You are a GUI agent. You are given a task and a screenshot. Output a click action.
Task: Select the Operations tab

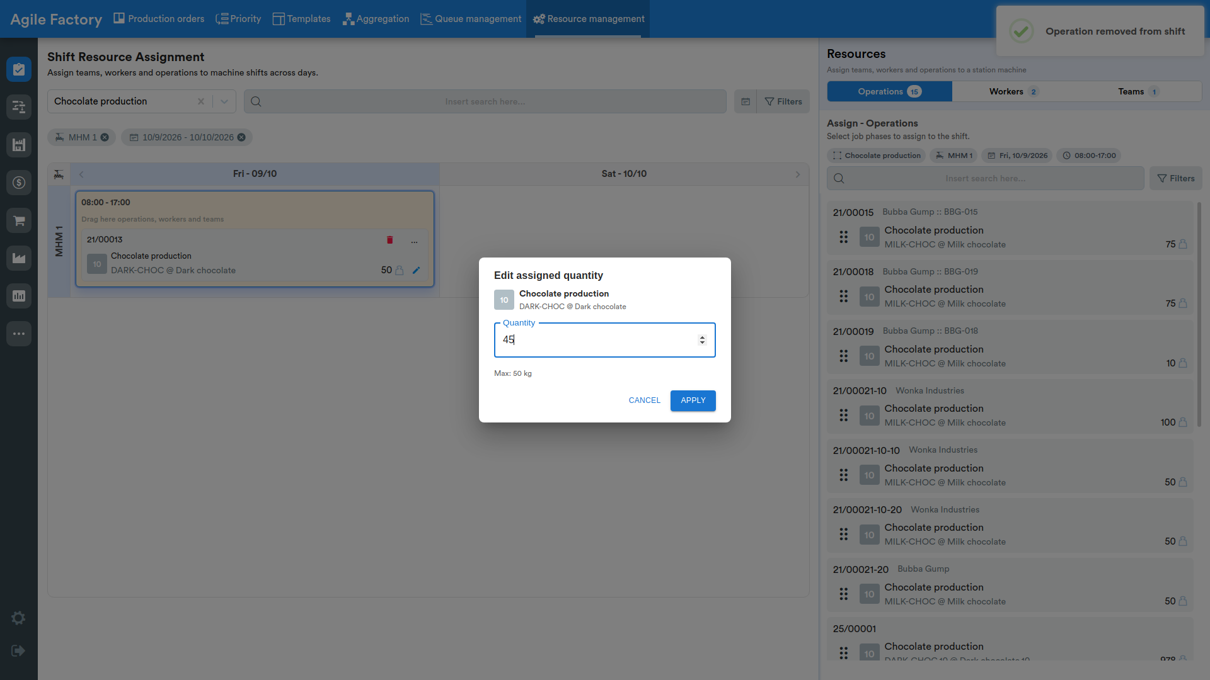pyautogui.click(x=889, y=91)
